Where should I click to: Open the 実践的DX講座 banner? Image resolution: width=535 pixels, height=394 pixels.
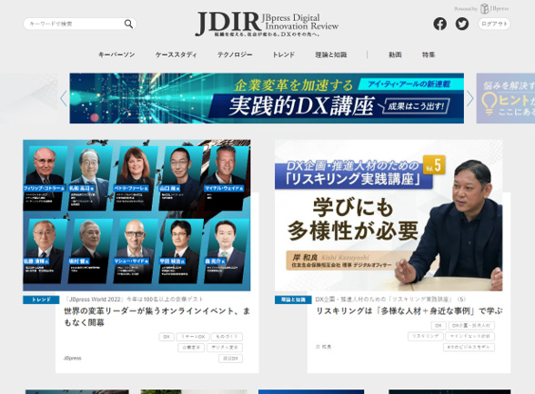[x=267, y=98]
